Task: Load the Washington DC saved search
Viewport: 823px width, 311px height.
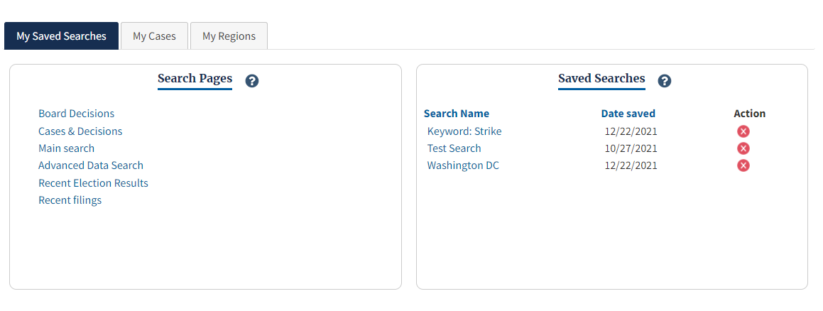Action: [463, 165]
